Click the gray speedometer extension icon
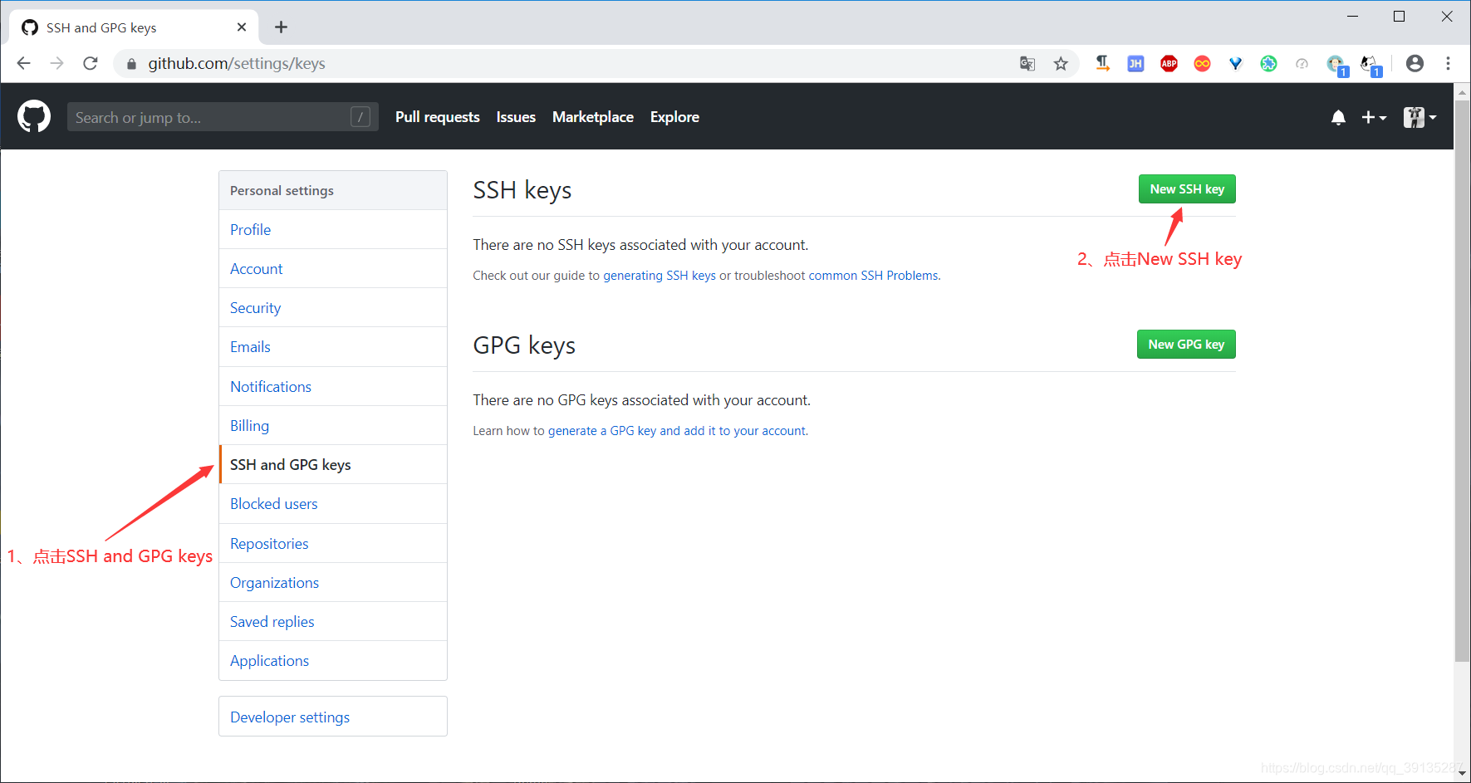The width and height of the screenshot is (1471, 783). click(1302, 64)
